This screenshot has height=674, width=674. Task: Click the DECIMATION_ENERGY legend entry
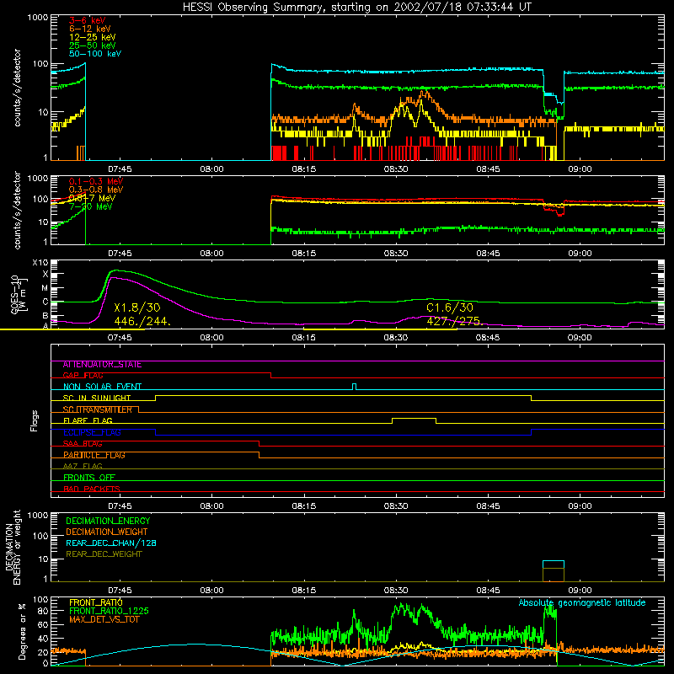[x=108, y=521]
